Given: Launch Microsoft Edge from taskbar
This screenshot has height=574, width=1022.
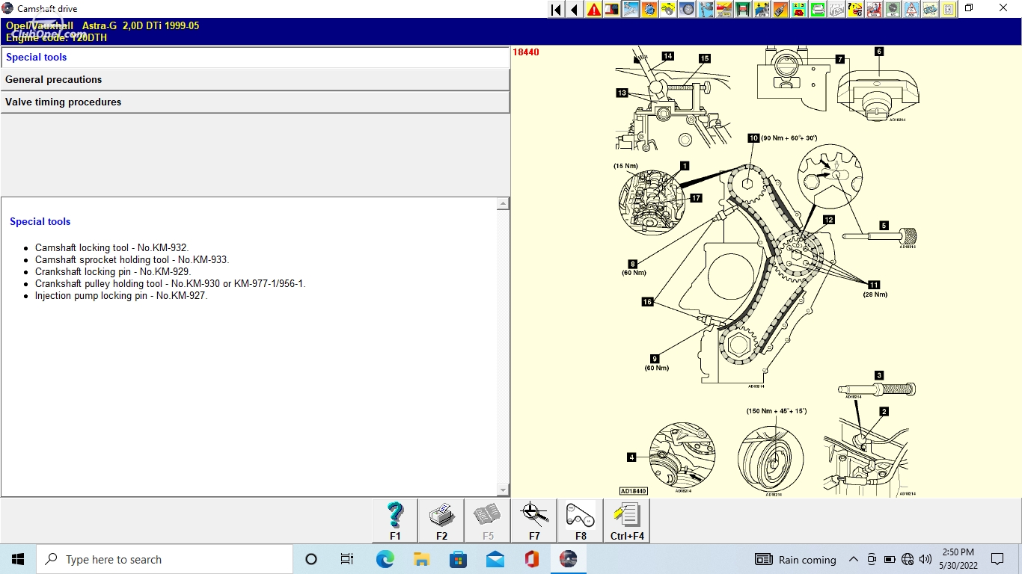Looking at the screenshot, I should (385, 559).
